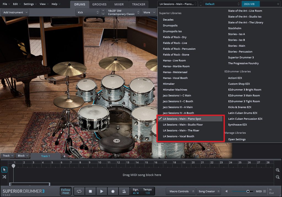282x197 pixels.
Task: Choose Hitmaker Machines library
Action: [175, 90]
